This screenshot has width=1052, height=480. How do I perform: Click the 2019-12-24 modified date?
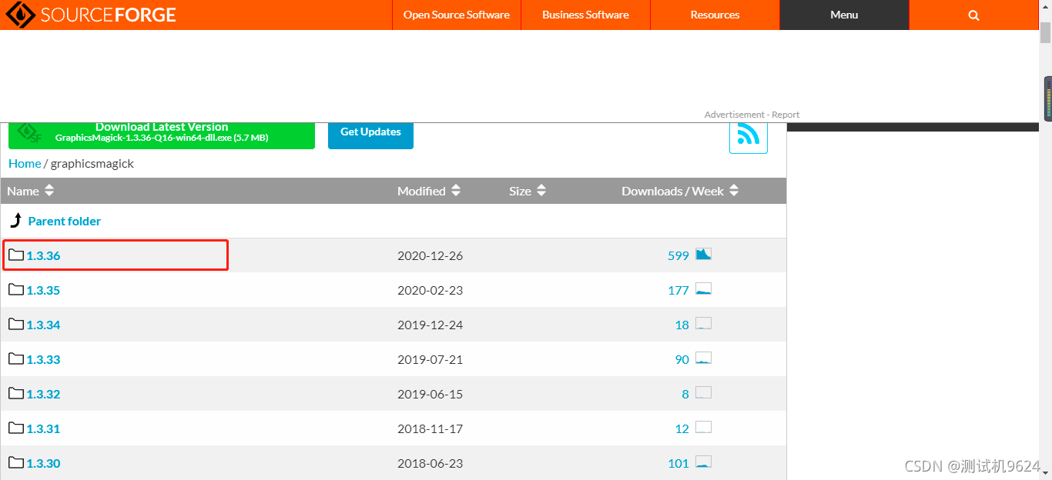(431, 325)
